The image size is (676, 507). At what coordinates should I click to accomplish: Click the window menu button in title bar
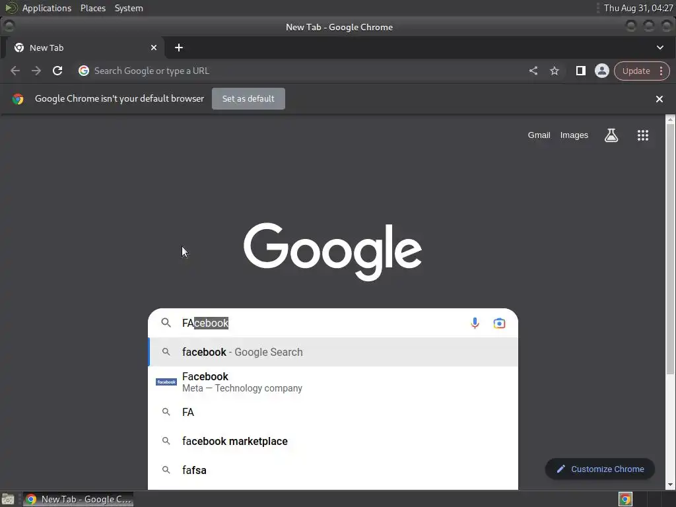point(9,26)
